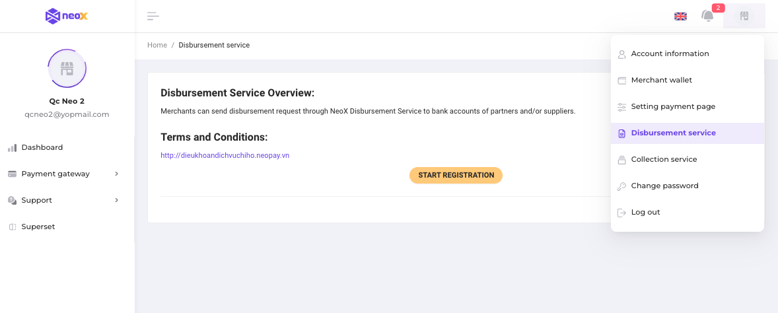Select Account information in dropdown menu
778x313 pixels.
670,53
